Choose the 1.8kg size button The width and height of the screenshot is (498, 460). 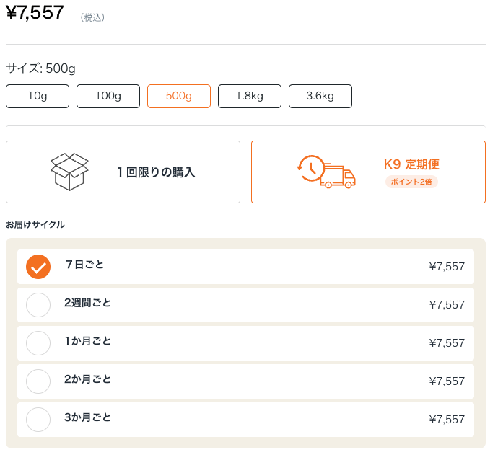(x=250, y=96)
